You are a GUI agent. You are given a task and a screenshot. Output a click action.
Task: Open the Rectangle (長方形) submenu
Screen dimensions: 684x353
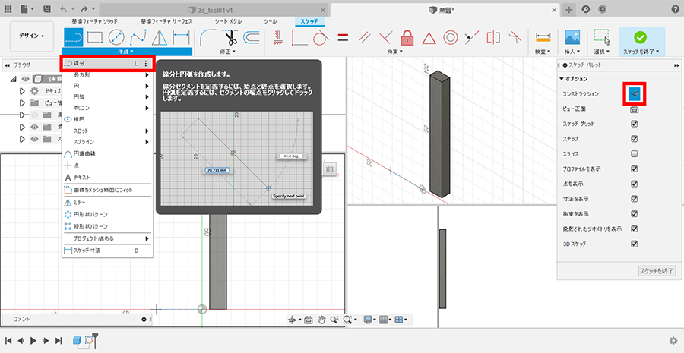click(x=107, y=75)
